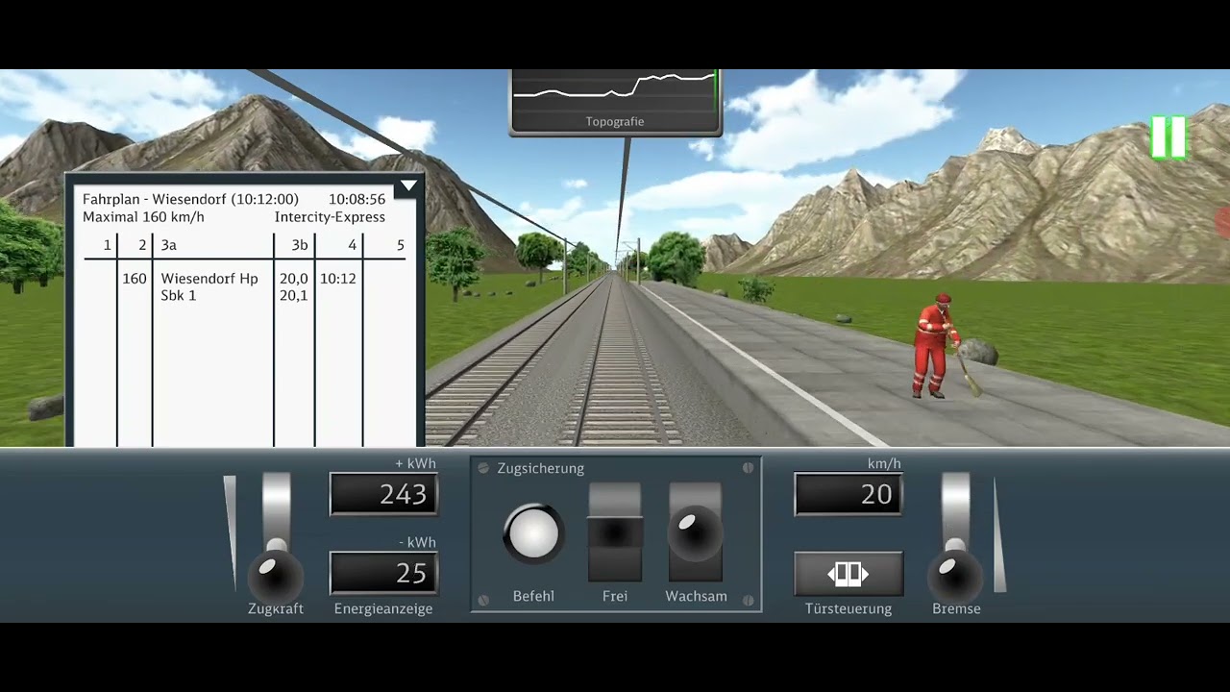Image resolution: width=1230 pixels, height=692 pixels.
Task: Click the 10:12 arrival time cell
Action: (338, 279)
